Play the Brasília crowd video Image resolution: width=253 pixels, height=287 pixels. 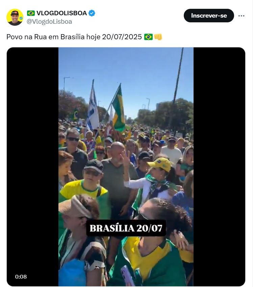(126, 167)
